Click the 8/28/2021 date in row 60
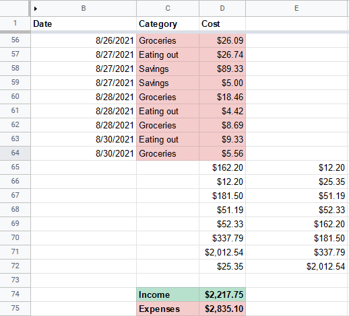 [x=84, y=97]
